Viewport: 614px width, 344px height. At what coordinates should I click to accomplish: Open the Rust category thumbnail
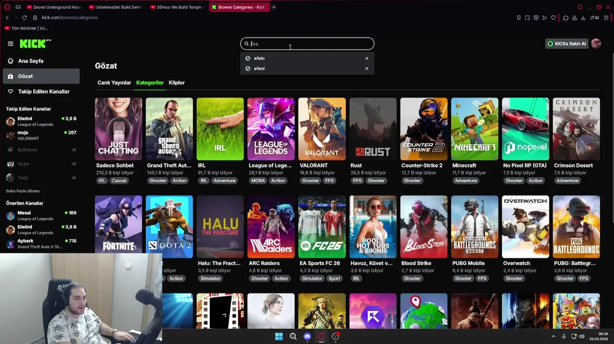pyautogui.click(x=373, y=129)
